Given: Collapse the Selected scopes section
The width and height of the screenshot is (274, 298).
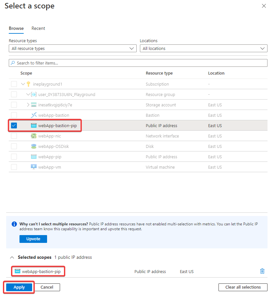Looking at the screenshot, I should click(12, 257).
